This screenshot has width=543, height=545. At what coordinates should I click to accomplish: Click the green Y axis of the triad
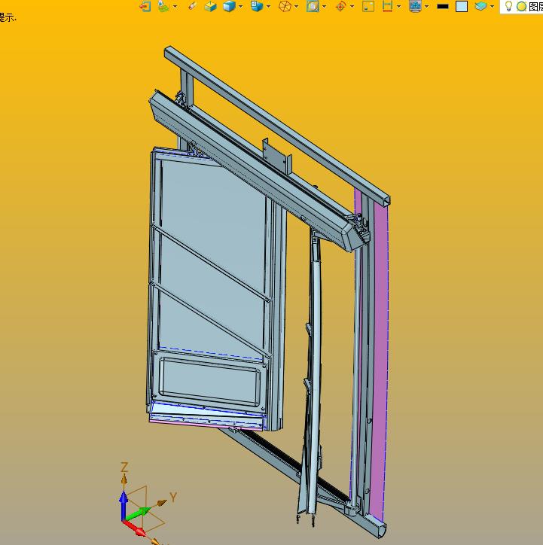pos(139,513)
